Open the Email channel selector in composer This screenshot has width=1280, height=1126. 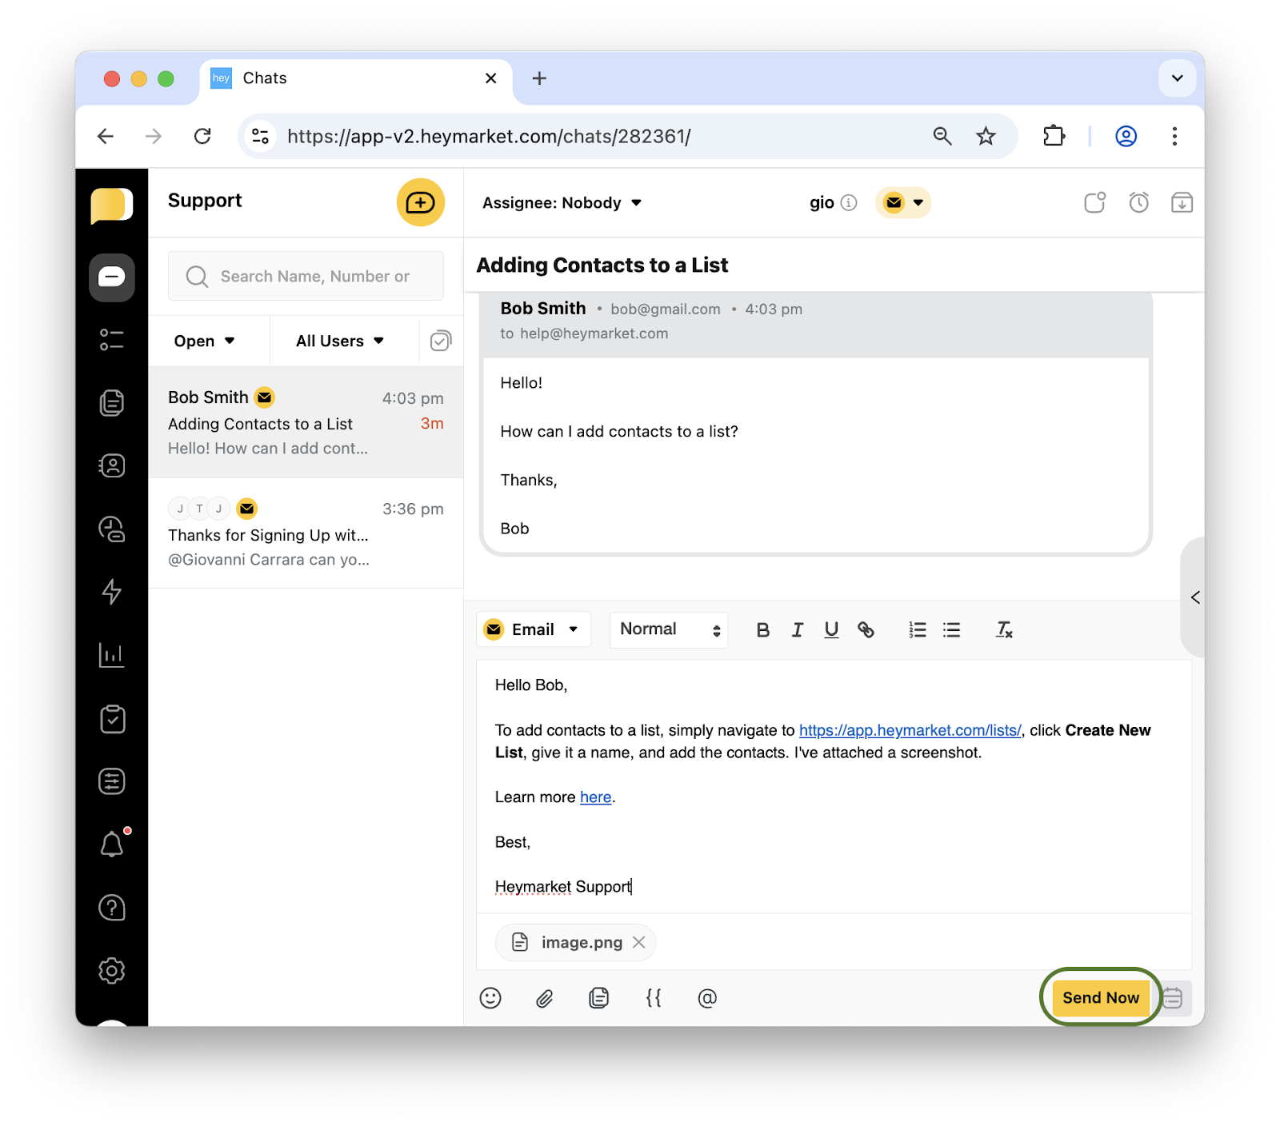534,629
